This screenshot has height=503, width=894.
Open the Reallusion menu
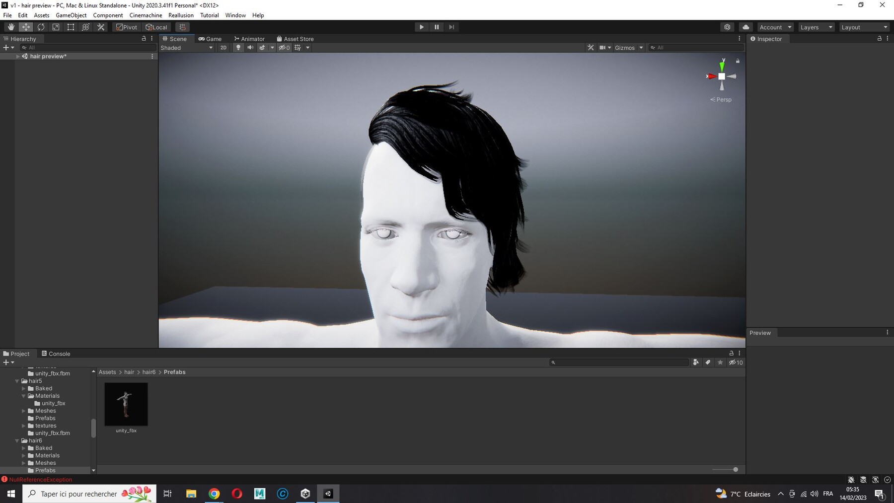coord(181,15)
